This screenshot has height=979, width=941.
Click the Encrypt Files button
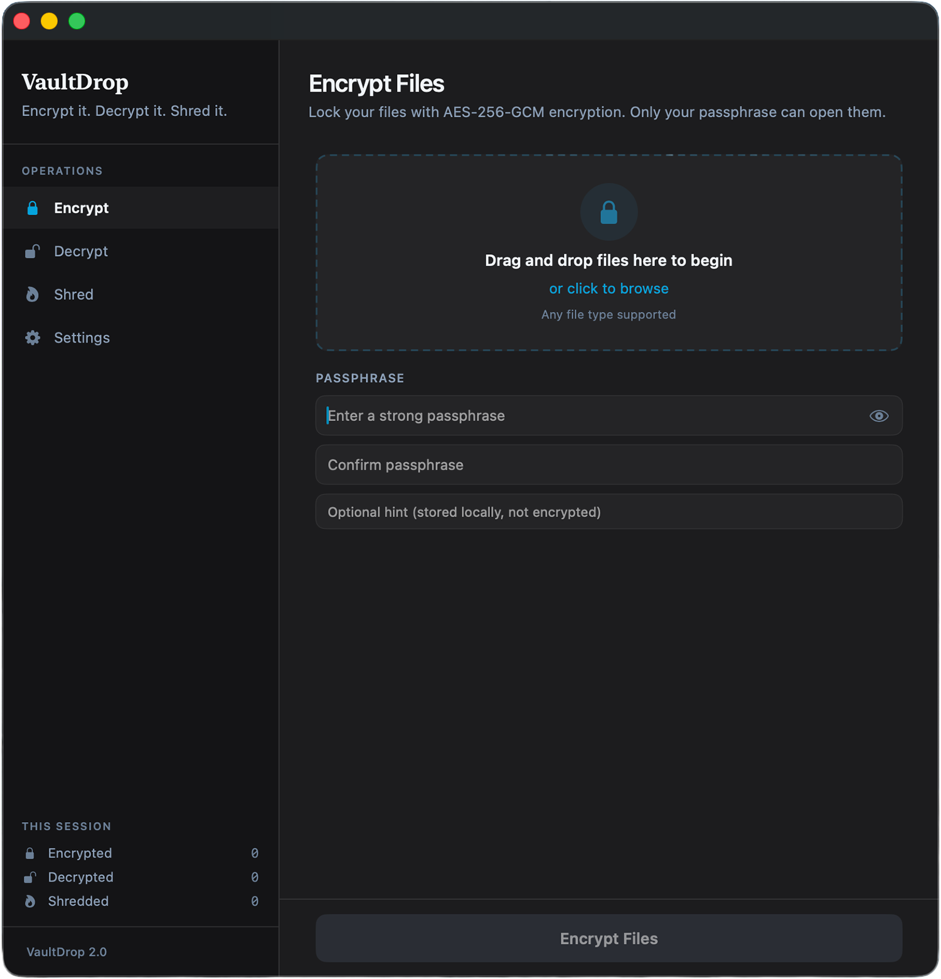point(609,938)
